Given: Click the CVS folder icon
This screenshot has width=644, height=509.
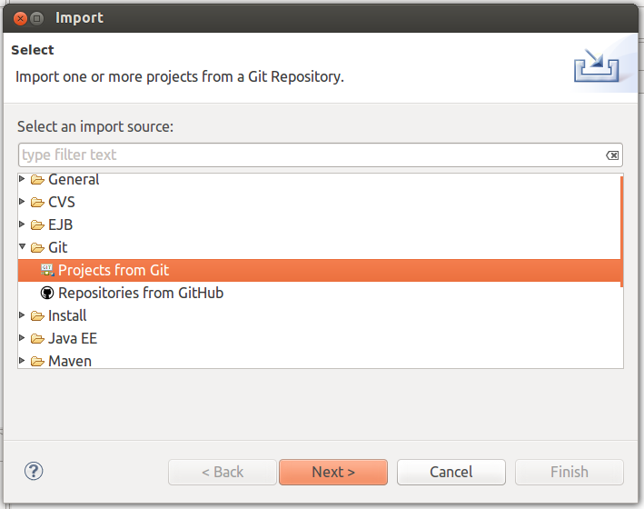Looking at the screenshot, I should coord(37,203).
